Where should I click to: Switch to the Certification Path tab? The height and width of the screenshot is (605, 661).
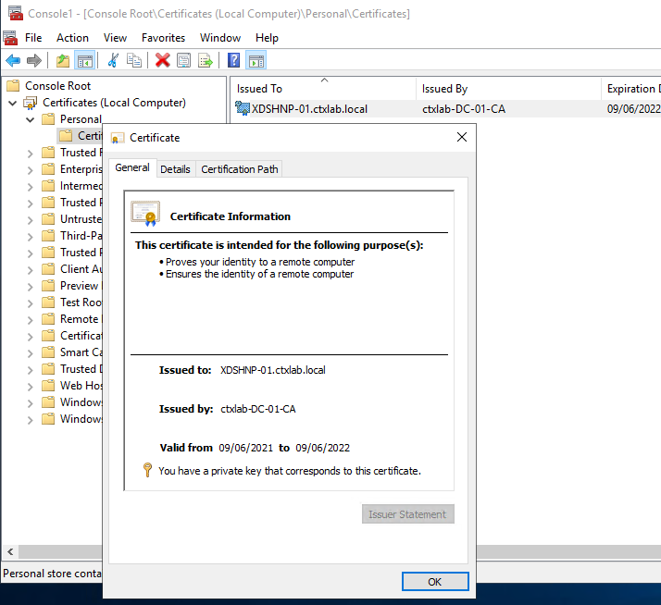click(239, 169)
